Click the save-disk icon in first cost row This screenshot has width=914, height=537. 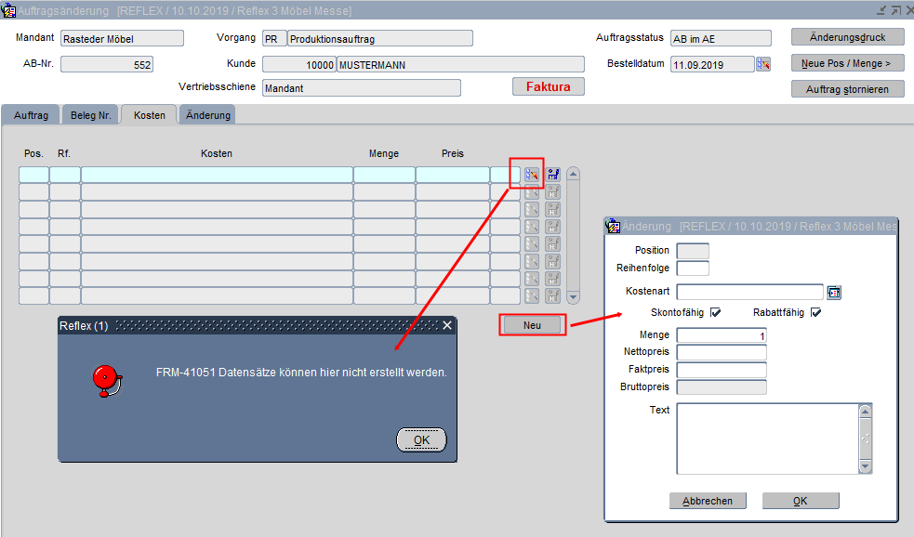(x=553, y=174)
